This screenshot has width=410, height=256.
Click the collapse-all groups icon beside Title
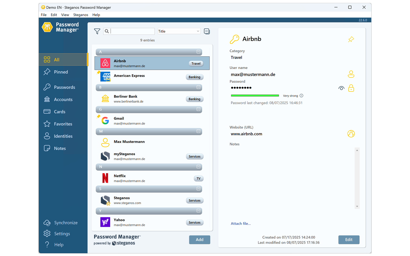[207, 31]
